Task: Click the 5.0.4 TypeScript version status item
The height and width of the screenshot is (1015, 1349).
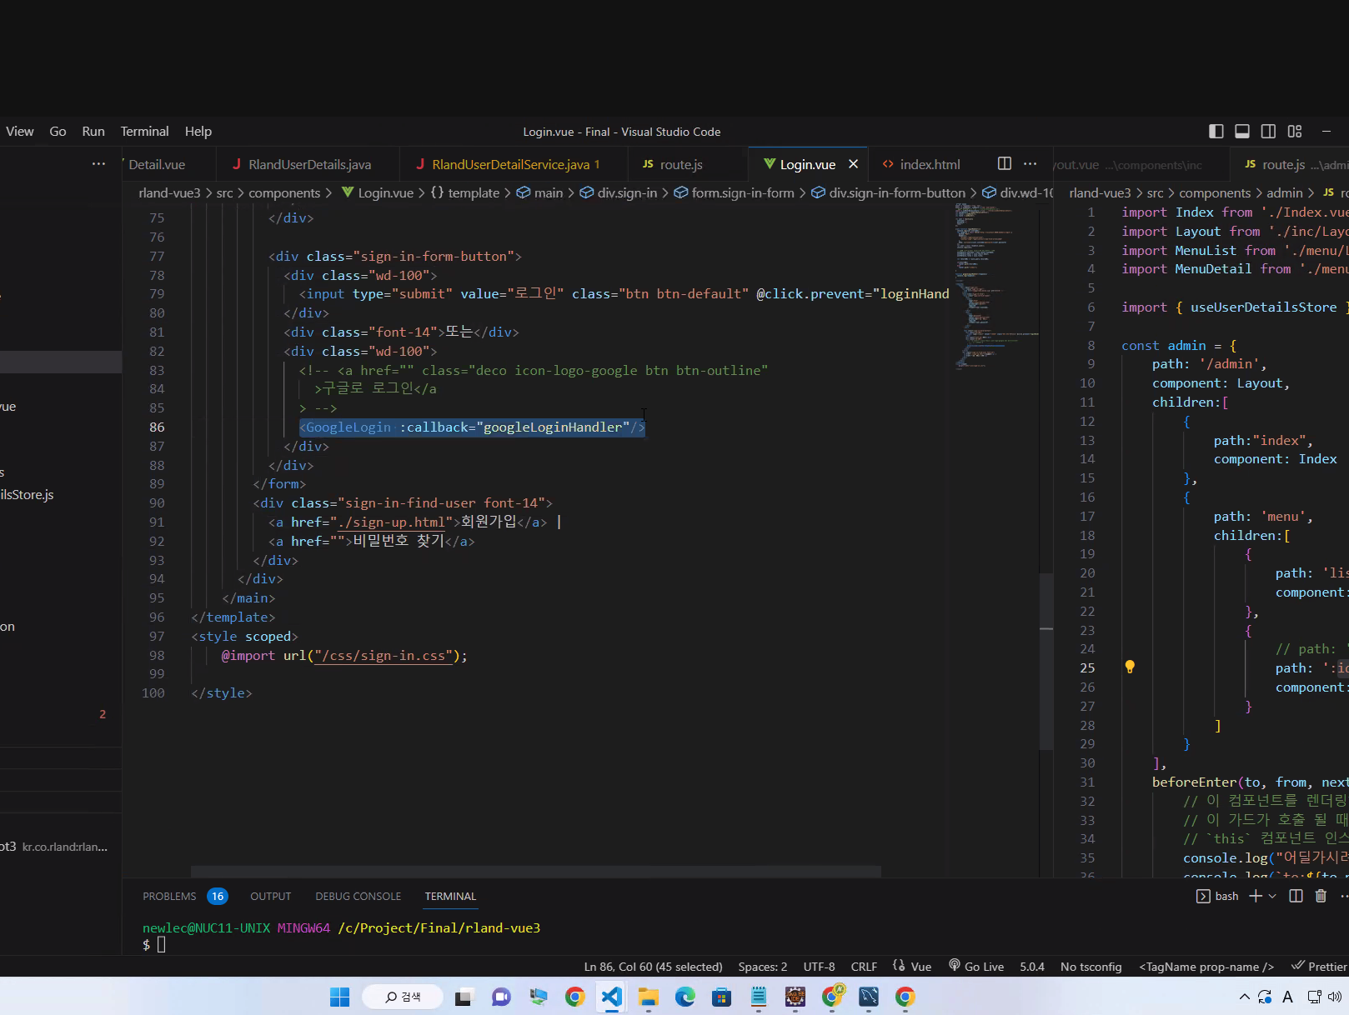Action: tap(1032, 967)
